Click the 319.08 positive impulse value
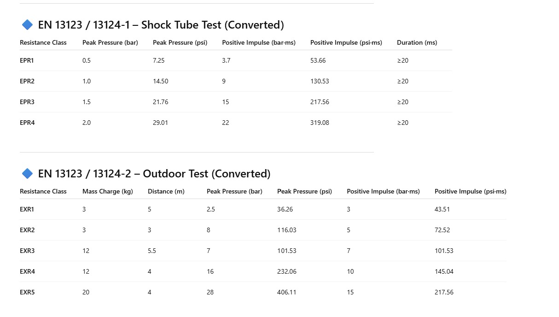Viewport: 559px width, 317px height. 320,123
